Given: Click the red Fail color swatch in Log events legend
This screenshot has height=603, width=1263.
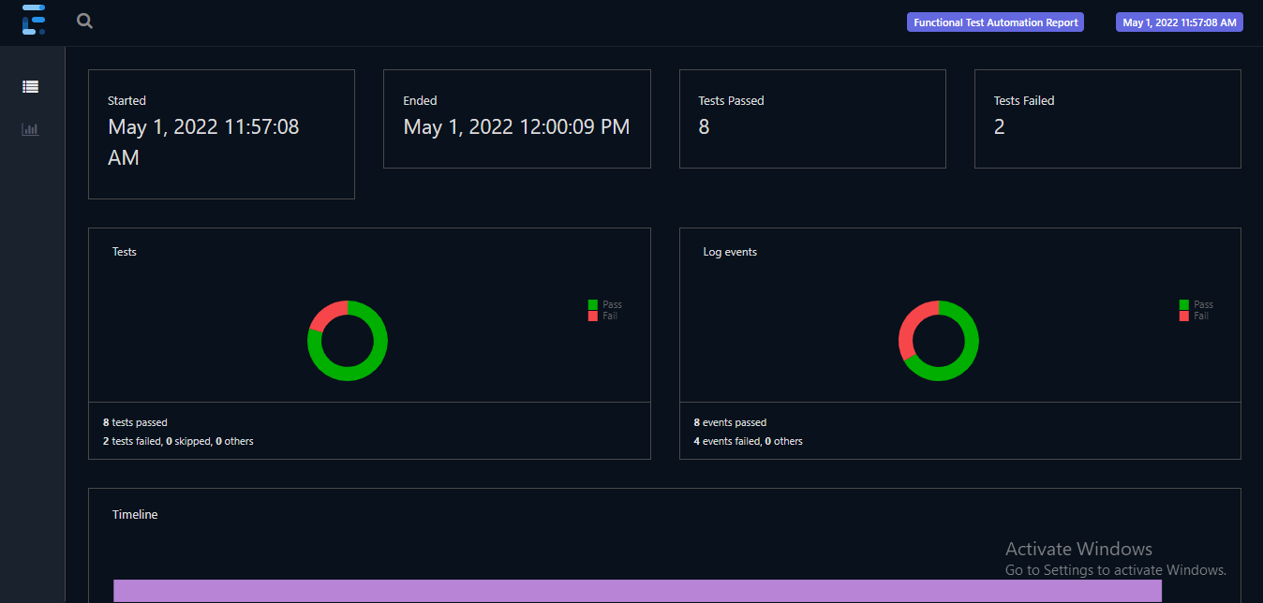Looking at the screenshot, I should (1182, 315).
